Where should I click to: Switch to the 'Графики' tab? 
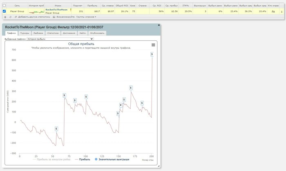tap(11, 33)
